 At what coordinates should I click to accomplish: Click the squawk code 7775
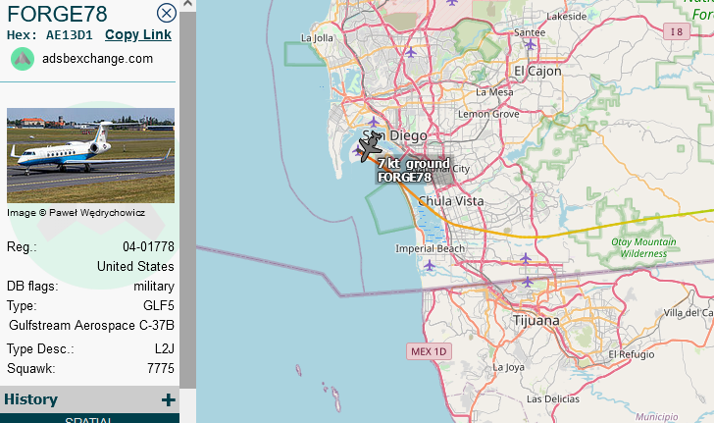(x=161, y=368)
